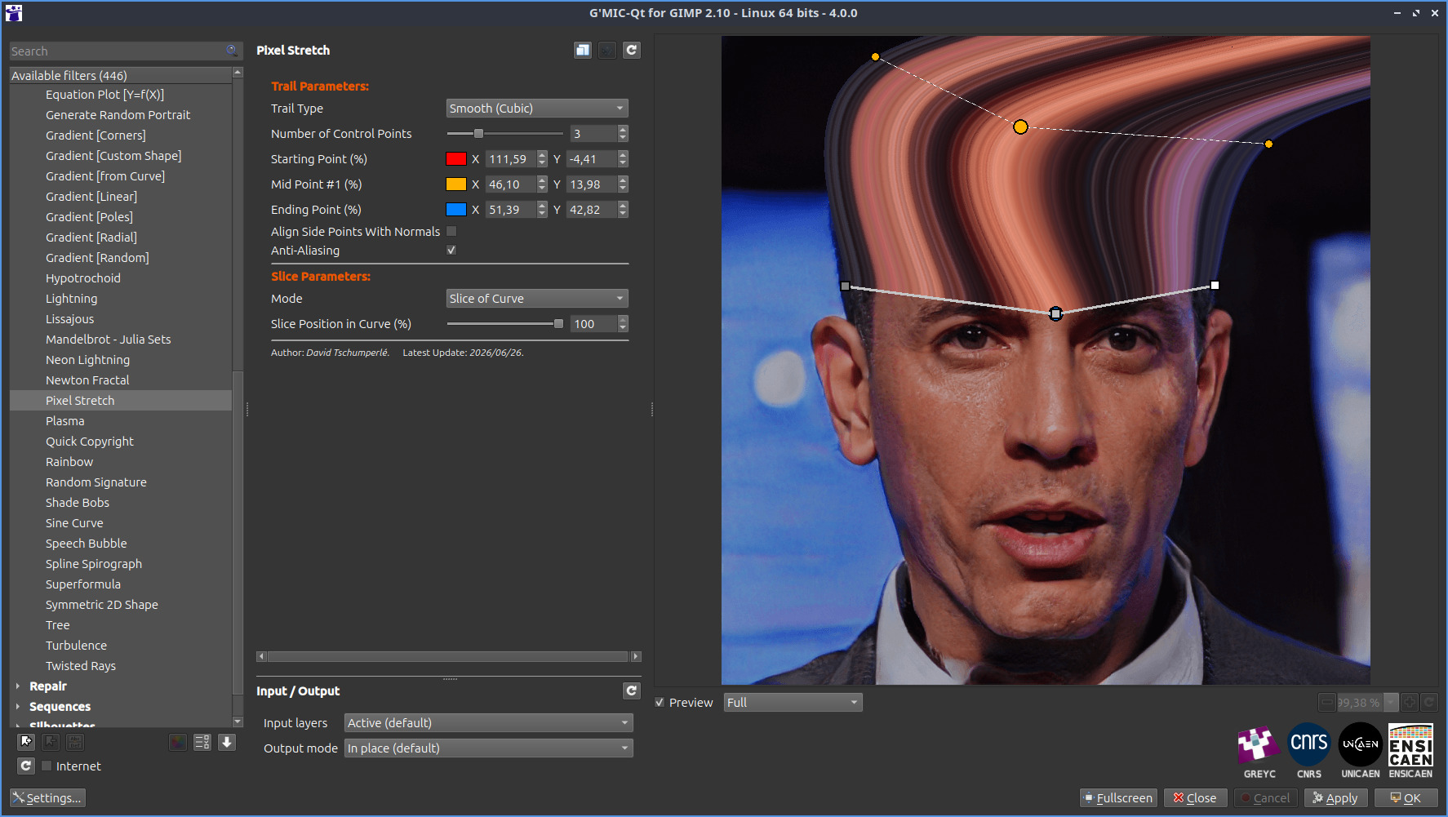The image size is (1448, 817).
Task: Click the Starting Point X value field
Action: (511, 159)
